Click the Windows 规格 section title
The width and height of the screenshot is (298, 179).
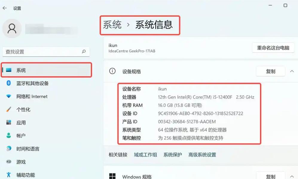click(137, 177)
